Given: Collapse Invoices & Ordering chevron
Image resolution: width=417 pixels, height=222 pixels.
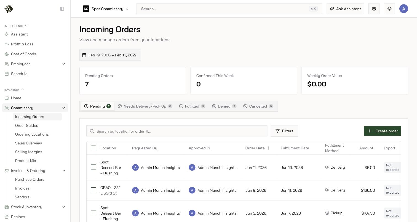Looking at the screenshot, I should (64, 171).
